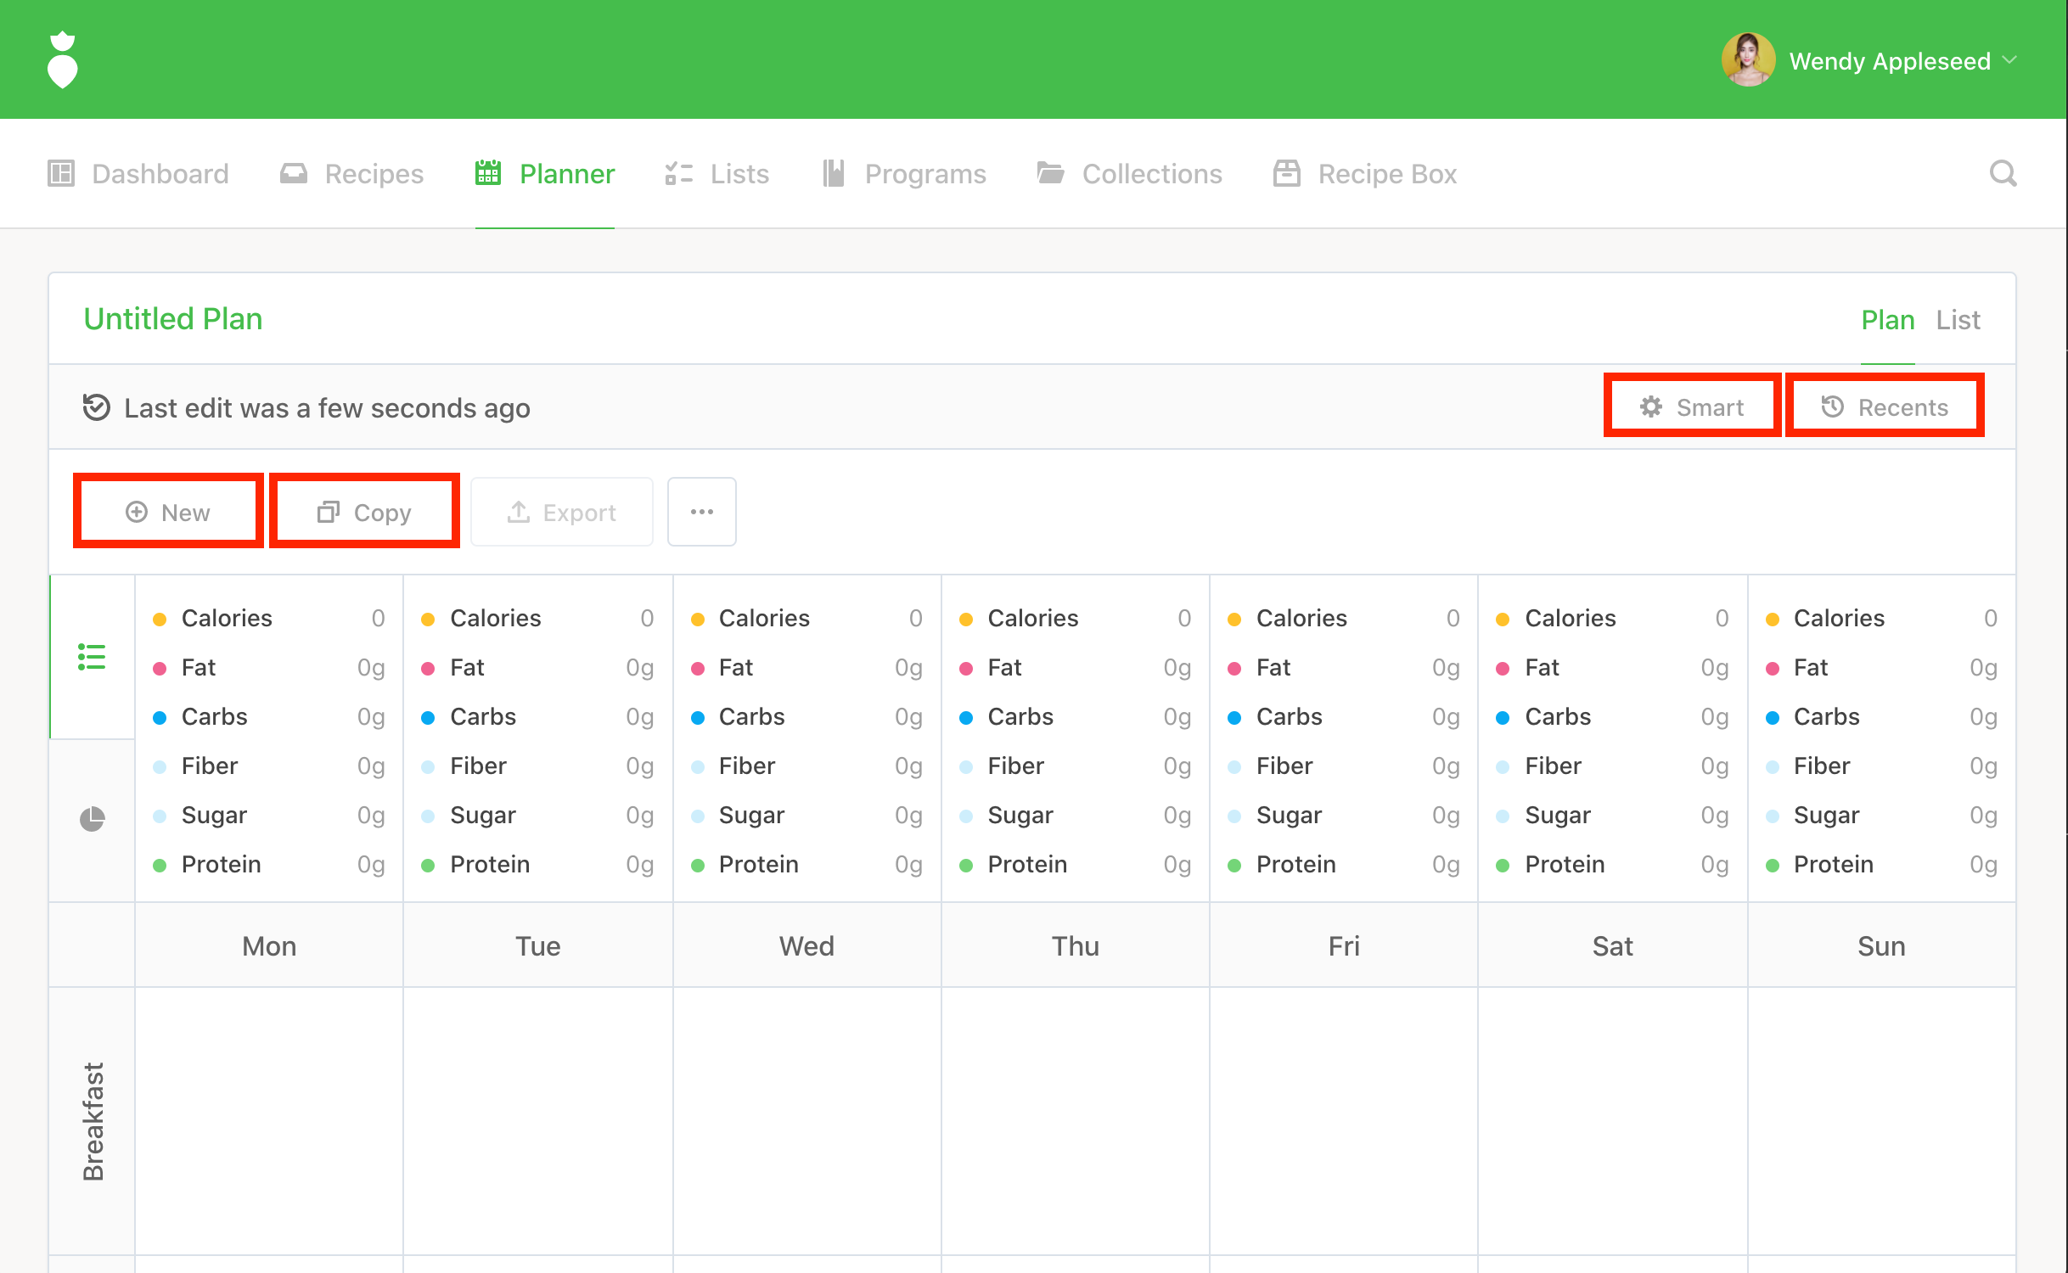The height and width of the screenshot is (1273, 2068).
Task: Expand the user account dropdown chevron
Action: (x=2009, y=60)
